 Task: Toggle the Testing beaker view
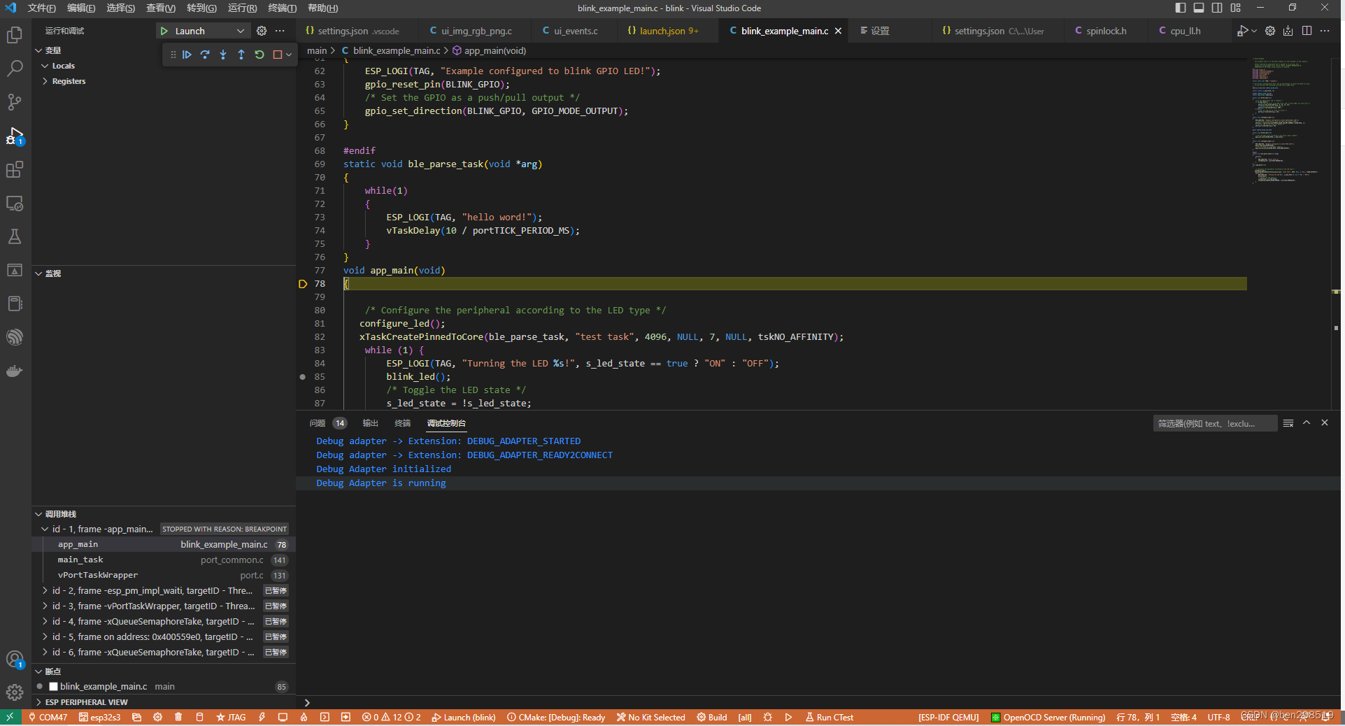[15, 236]
